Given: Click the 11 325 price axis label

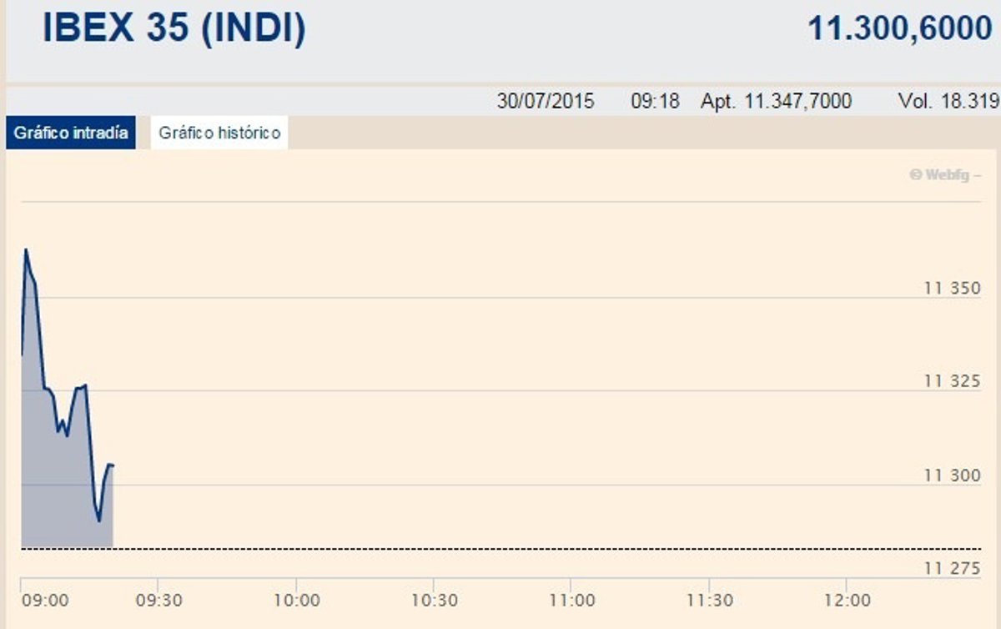Looking at the screenshot, I should (x=952, y=383).
